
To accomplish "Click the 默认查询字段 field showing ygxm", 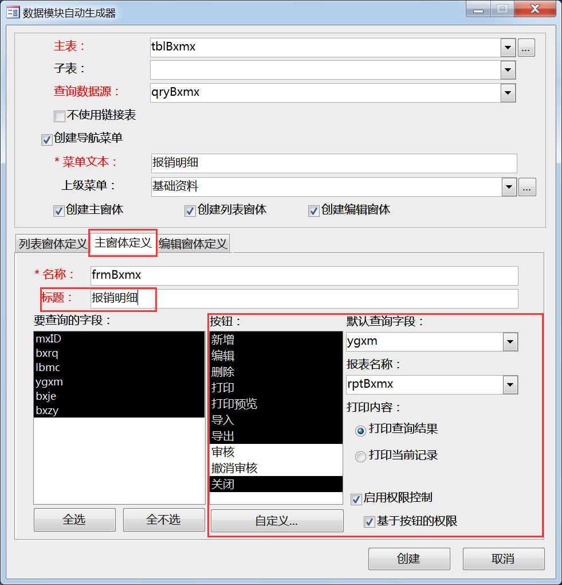I will (x=425, y=342).
